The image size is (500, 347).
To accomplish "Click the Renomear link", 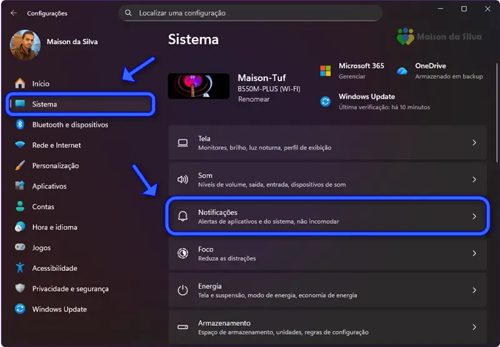I will click(254, 99).
